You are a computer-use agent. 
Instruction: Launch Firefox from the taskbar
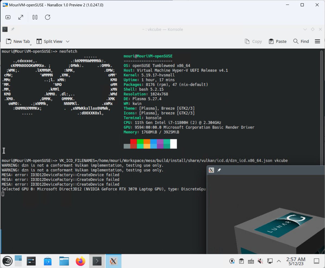coord(80,261)
